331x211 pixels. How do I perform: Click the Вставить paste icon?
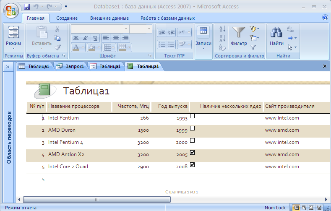42,32
